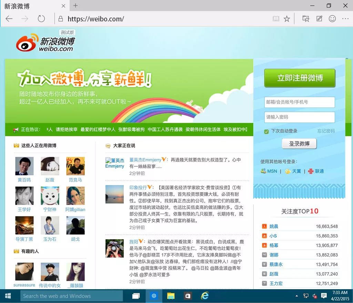This screenshot has height=303, width=353.
Task: Click the address bar URL
Action: [96, 19]
